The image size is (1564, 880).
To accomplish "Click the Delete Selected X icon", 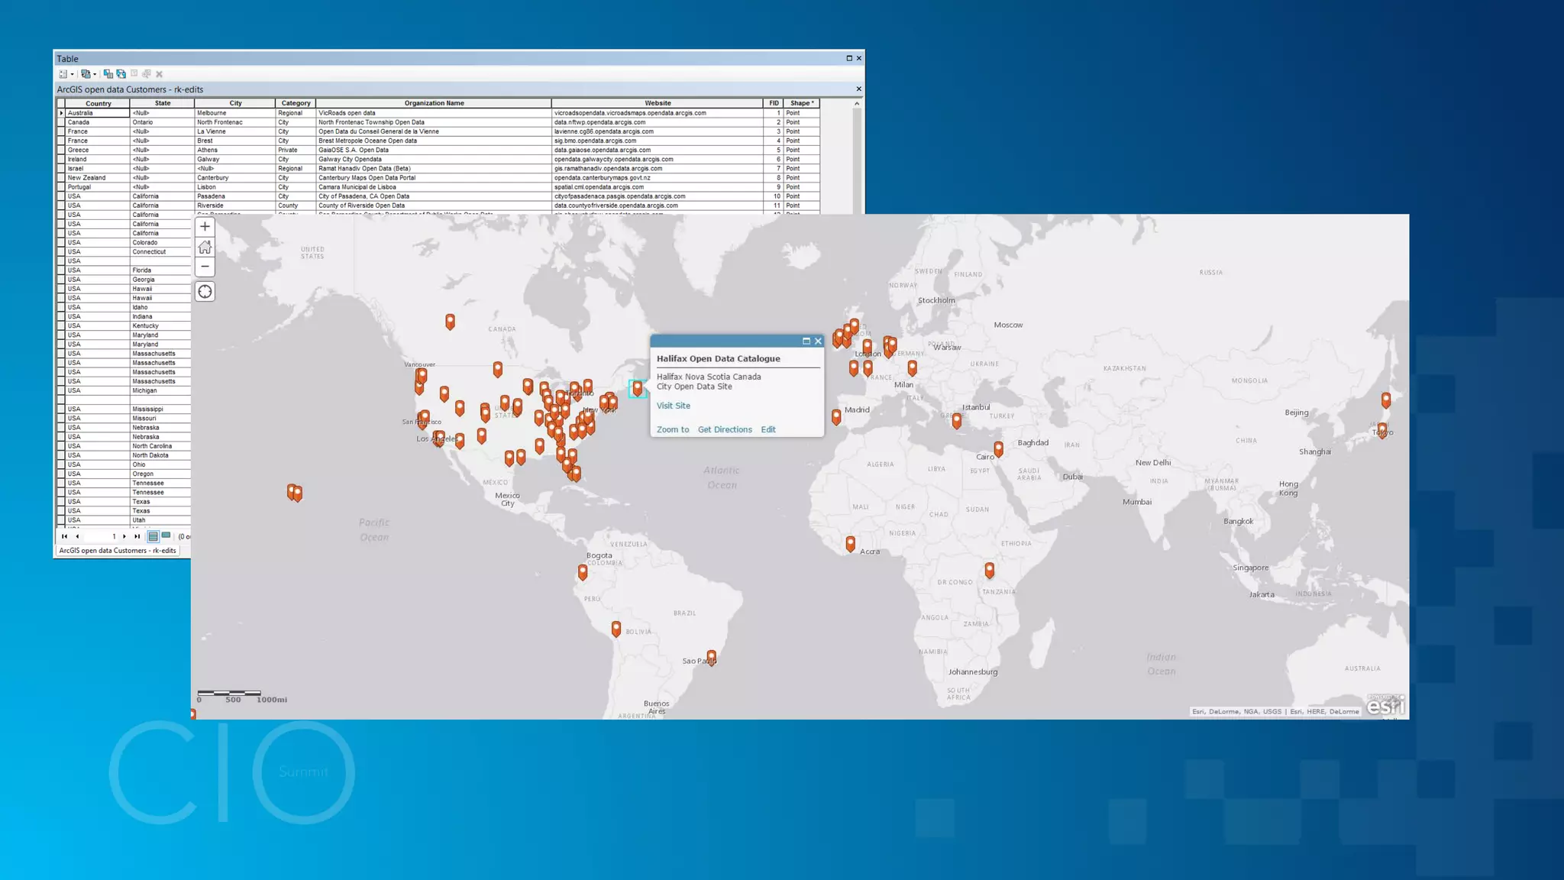I will coord(159,74).
